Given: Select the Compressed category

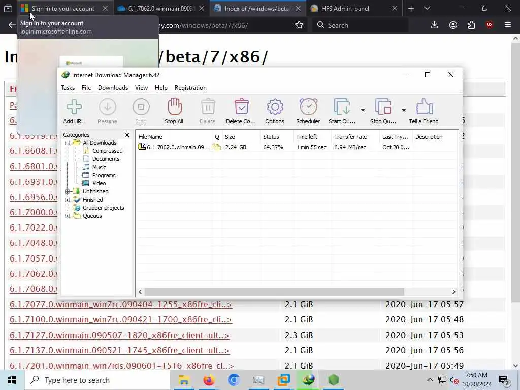Looking at the screenshot, I should pos(108,151).
